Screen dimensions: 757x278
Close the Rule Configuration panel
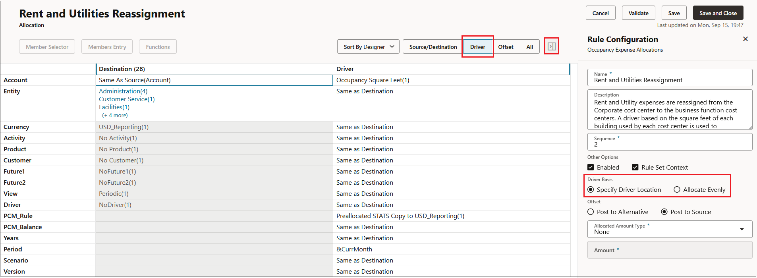tap(745, 39)
